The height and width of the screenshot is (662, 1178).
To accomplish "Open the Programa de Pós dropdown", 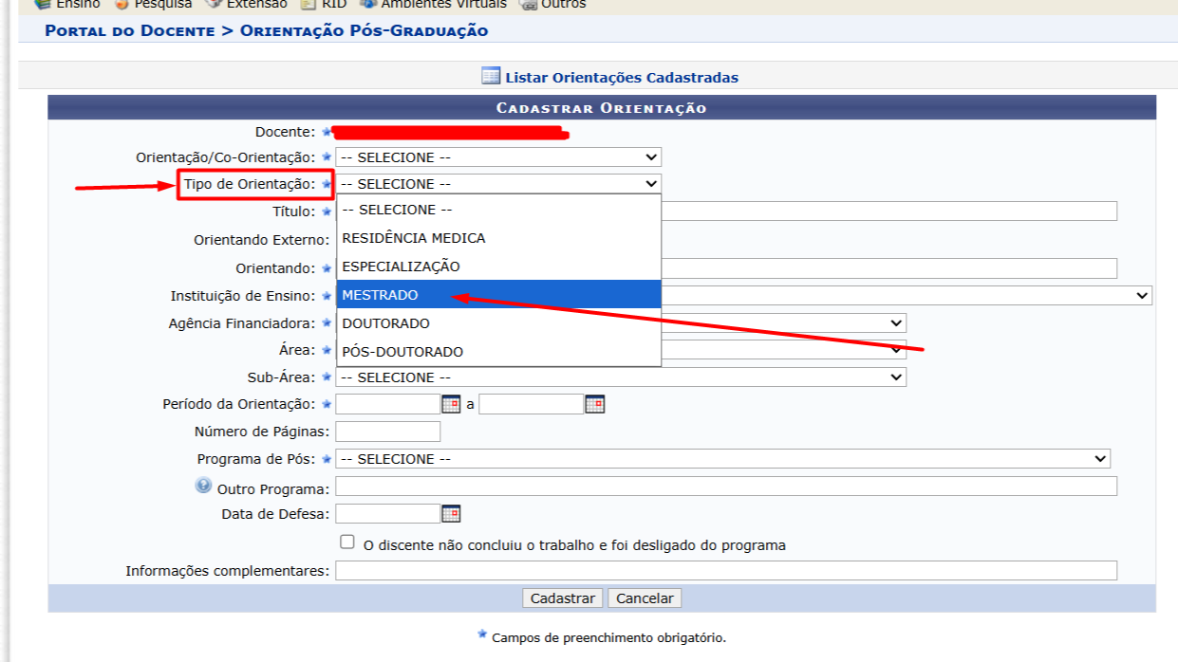I will pos(723,459).
